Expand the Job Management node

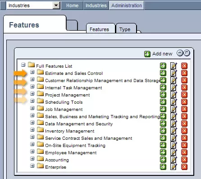[32, 108]
